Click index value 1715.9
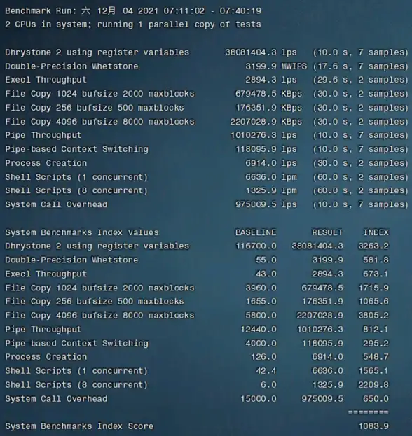Screen dimensions: 412x436 (x=373, y=288)
